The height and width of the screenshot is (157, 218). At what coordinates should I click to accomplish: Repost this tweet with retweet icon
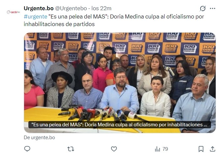pos(71,149)
